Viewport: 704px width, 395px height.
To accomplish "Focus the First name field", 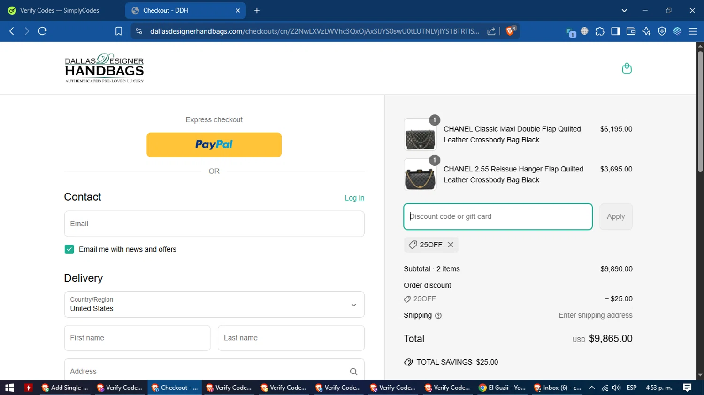I will (x=137, y=338).
